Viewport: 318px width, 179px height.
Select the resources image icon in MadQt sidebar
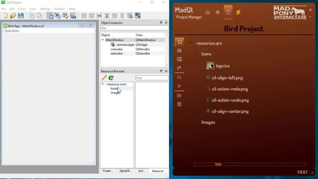(179, 42)
